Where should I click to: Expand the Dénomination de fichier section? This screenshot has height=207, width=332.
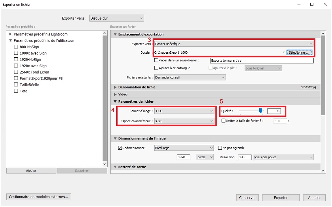coord(115,87)
